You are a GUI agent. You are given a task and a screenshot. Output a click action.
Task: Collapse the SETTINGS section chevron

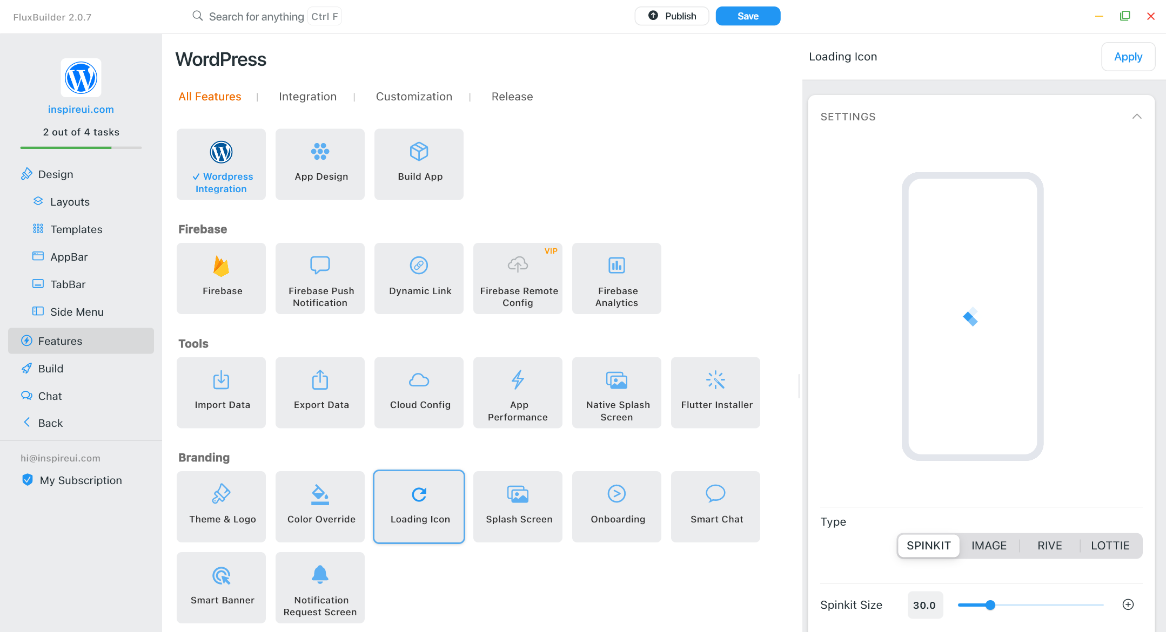click(x=1137, y=117)
